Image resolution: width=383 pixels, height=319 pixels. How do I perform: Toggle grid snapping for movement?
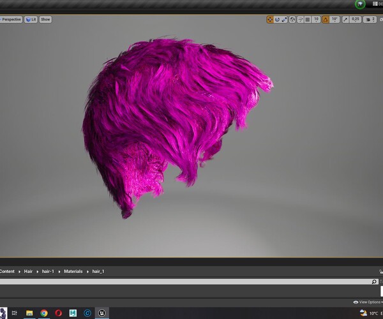click(308, 20)
